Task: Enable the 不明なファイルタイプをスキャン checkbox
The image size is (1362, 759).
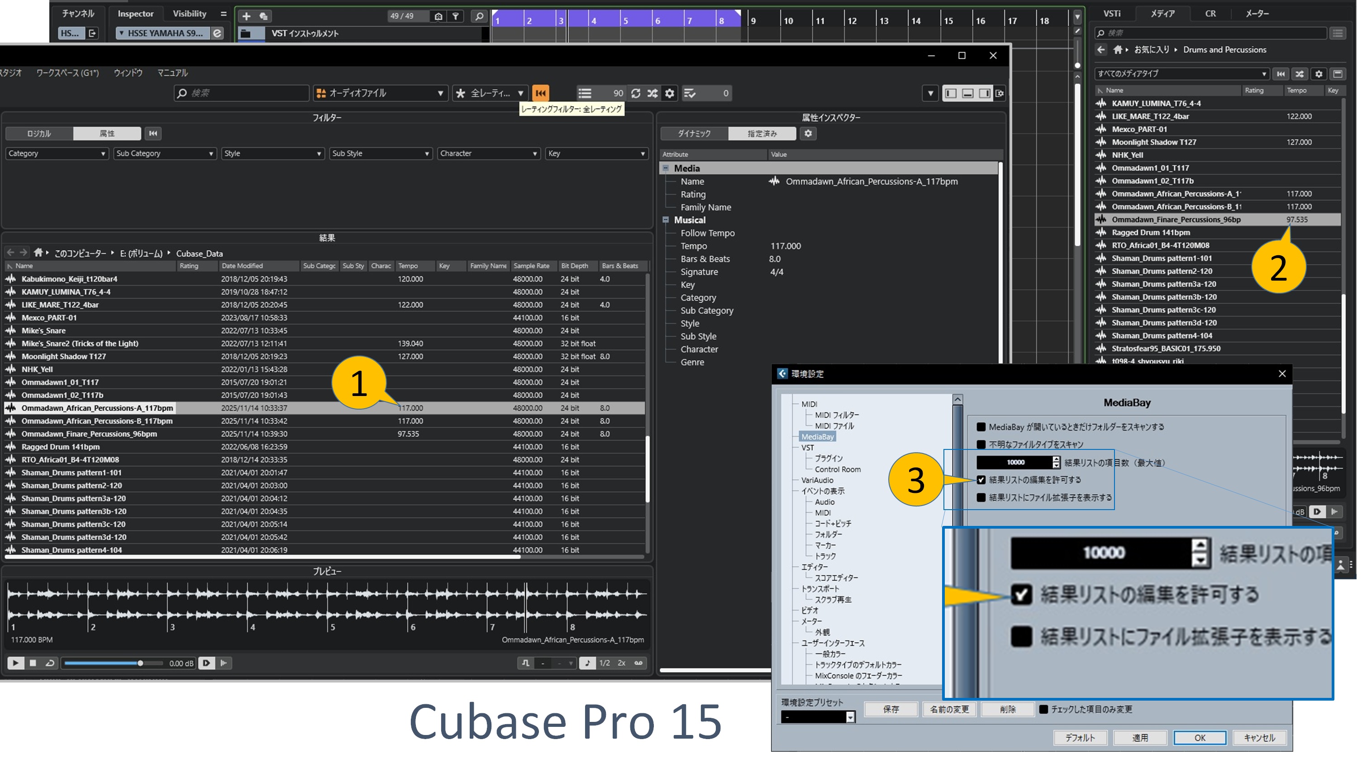Action: (x=981, y=444)
